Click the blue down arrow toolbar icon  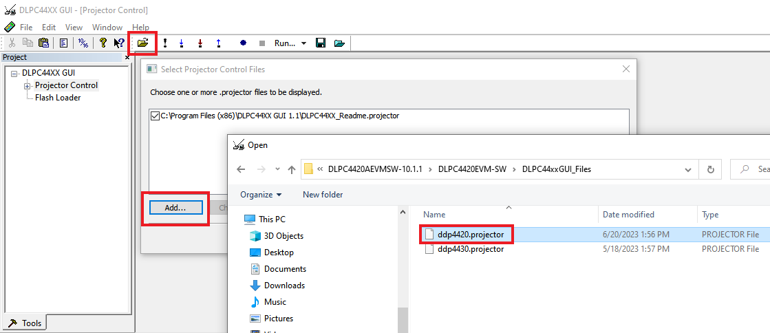tap(181, 43)
